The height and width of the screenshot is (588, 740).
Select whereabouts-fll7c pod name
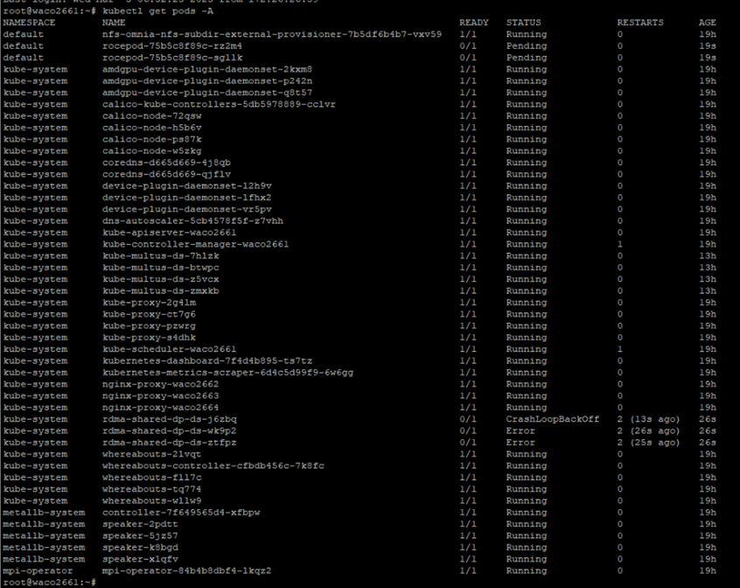tap(152, 478)
